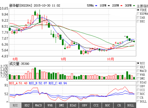Click the blue 5PMA legend swatch

[96, 6]
